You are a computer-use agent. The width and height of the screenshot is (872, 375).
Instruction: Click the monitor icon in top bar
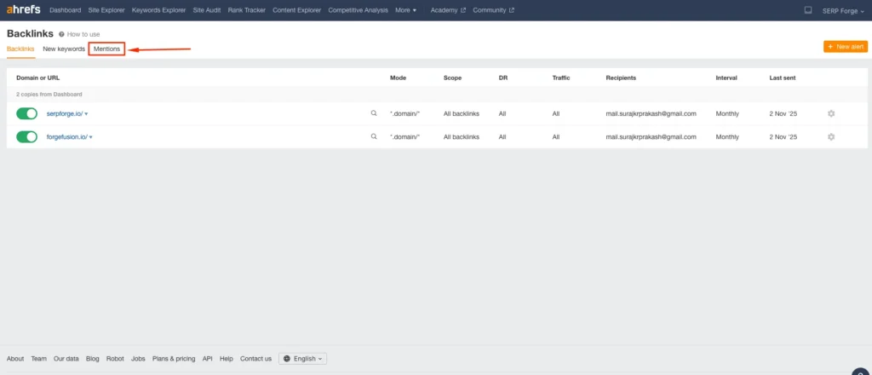click(807, 10)
